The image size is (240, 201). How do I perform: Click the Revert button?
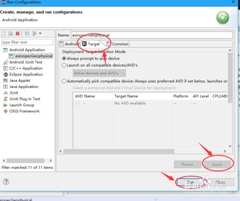pos(188,164)
